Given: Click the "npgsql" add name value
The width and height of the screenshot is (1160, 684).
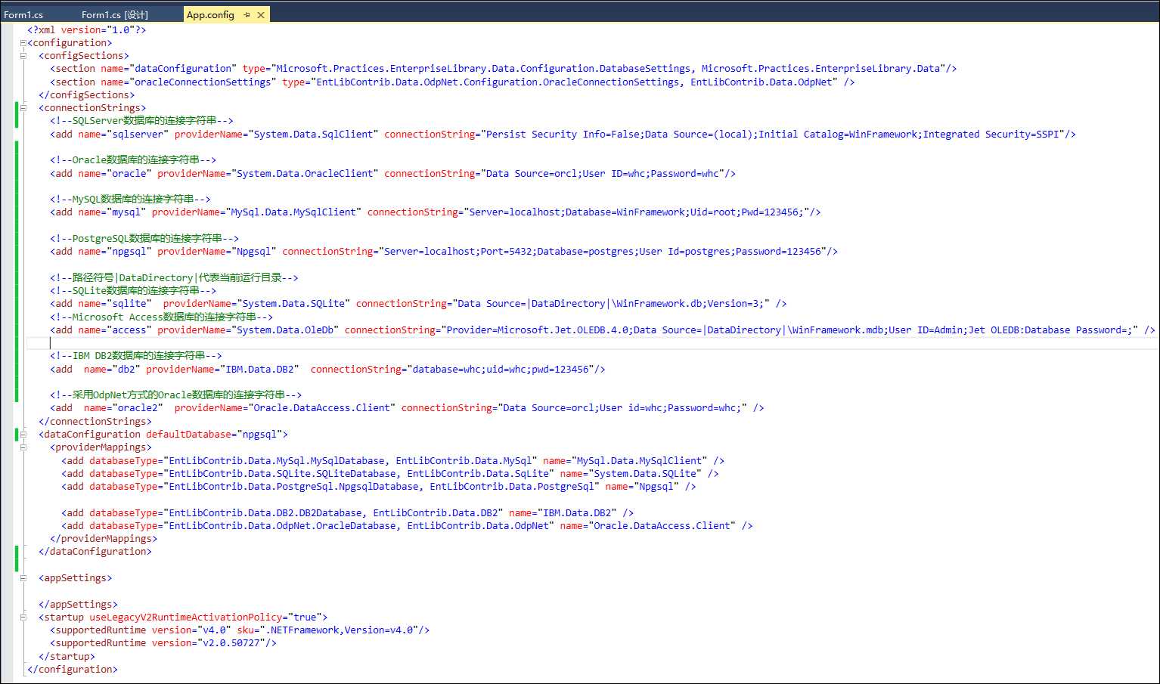Looking at the screenshot, I should point(129,252).
